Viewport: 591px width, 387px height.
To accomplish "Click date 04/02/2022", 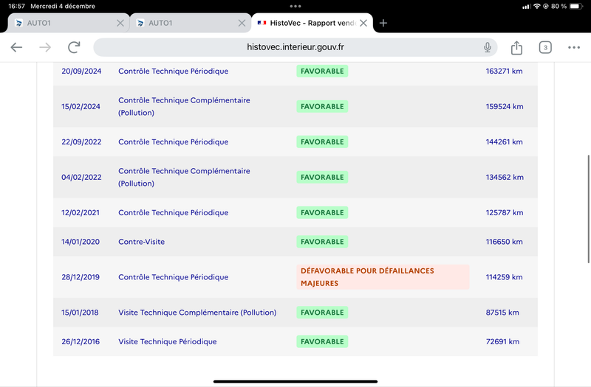I will (x=81, y=177).
